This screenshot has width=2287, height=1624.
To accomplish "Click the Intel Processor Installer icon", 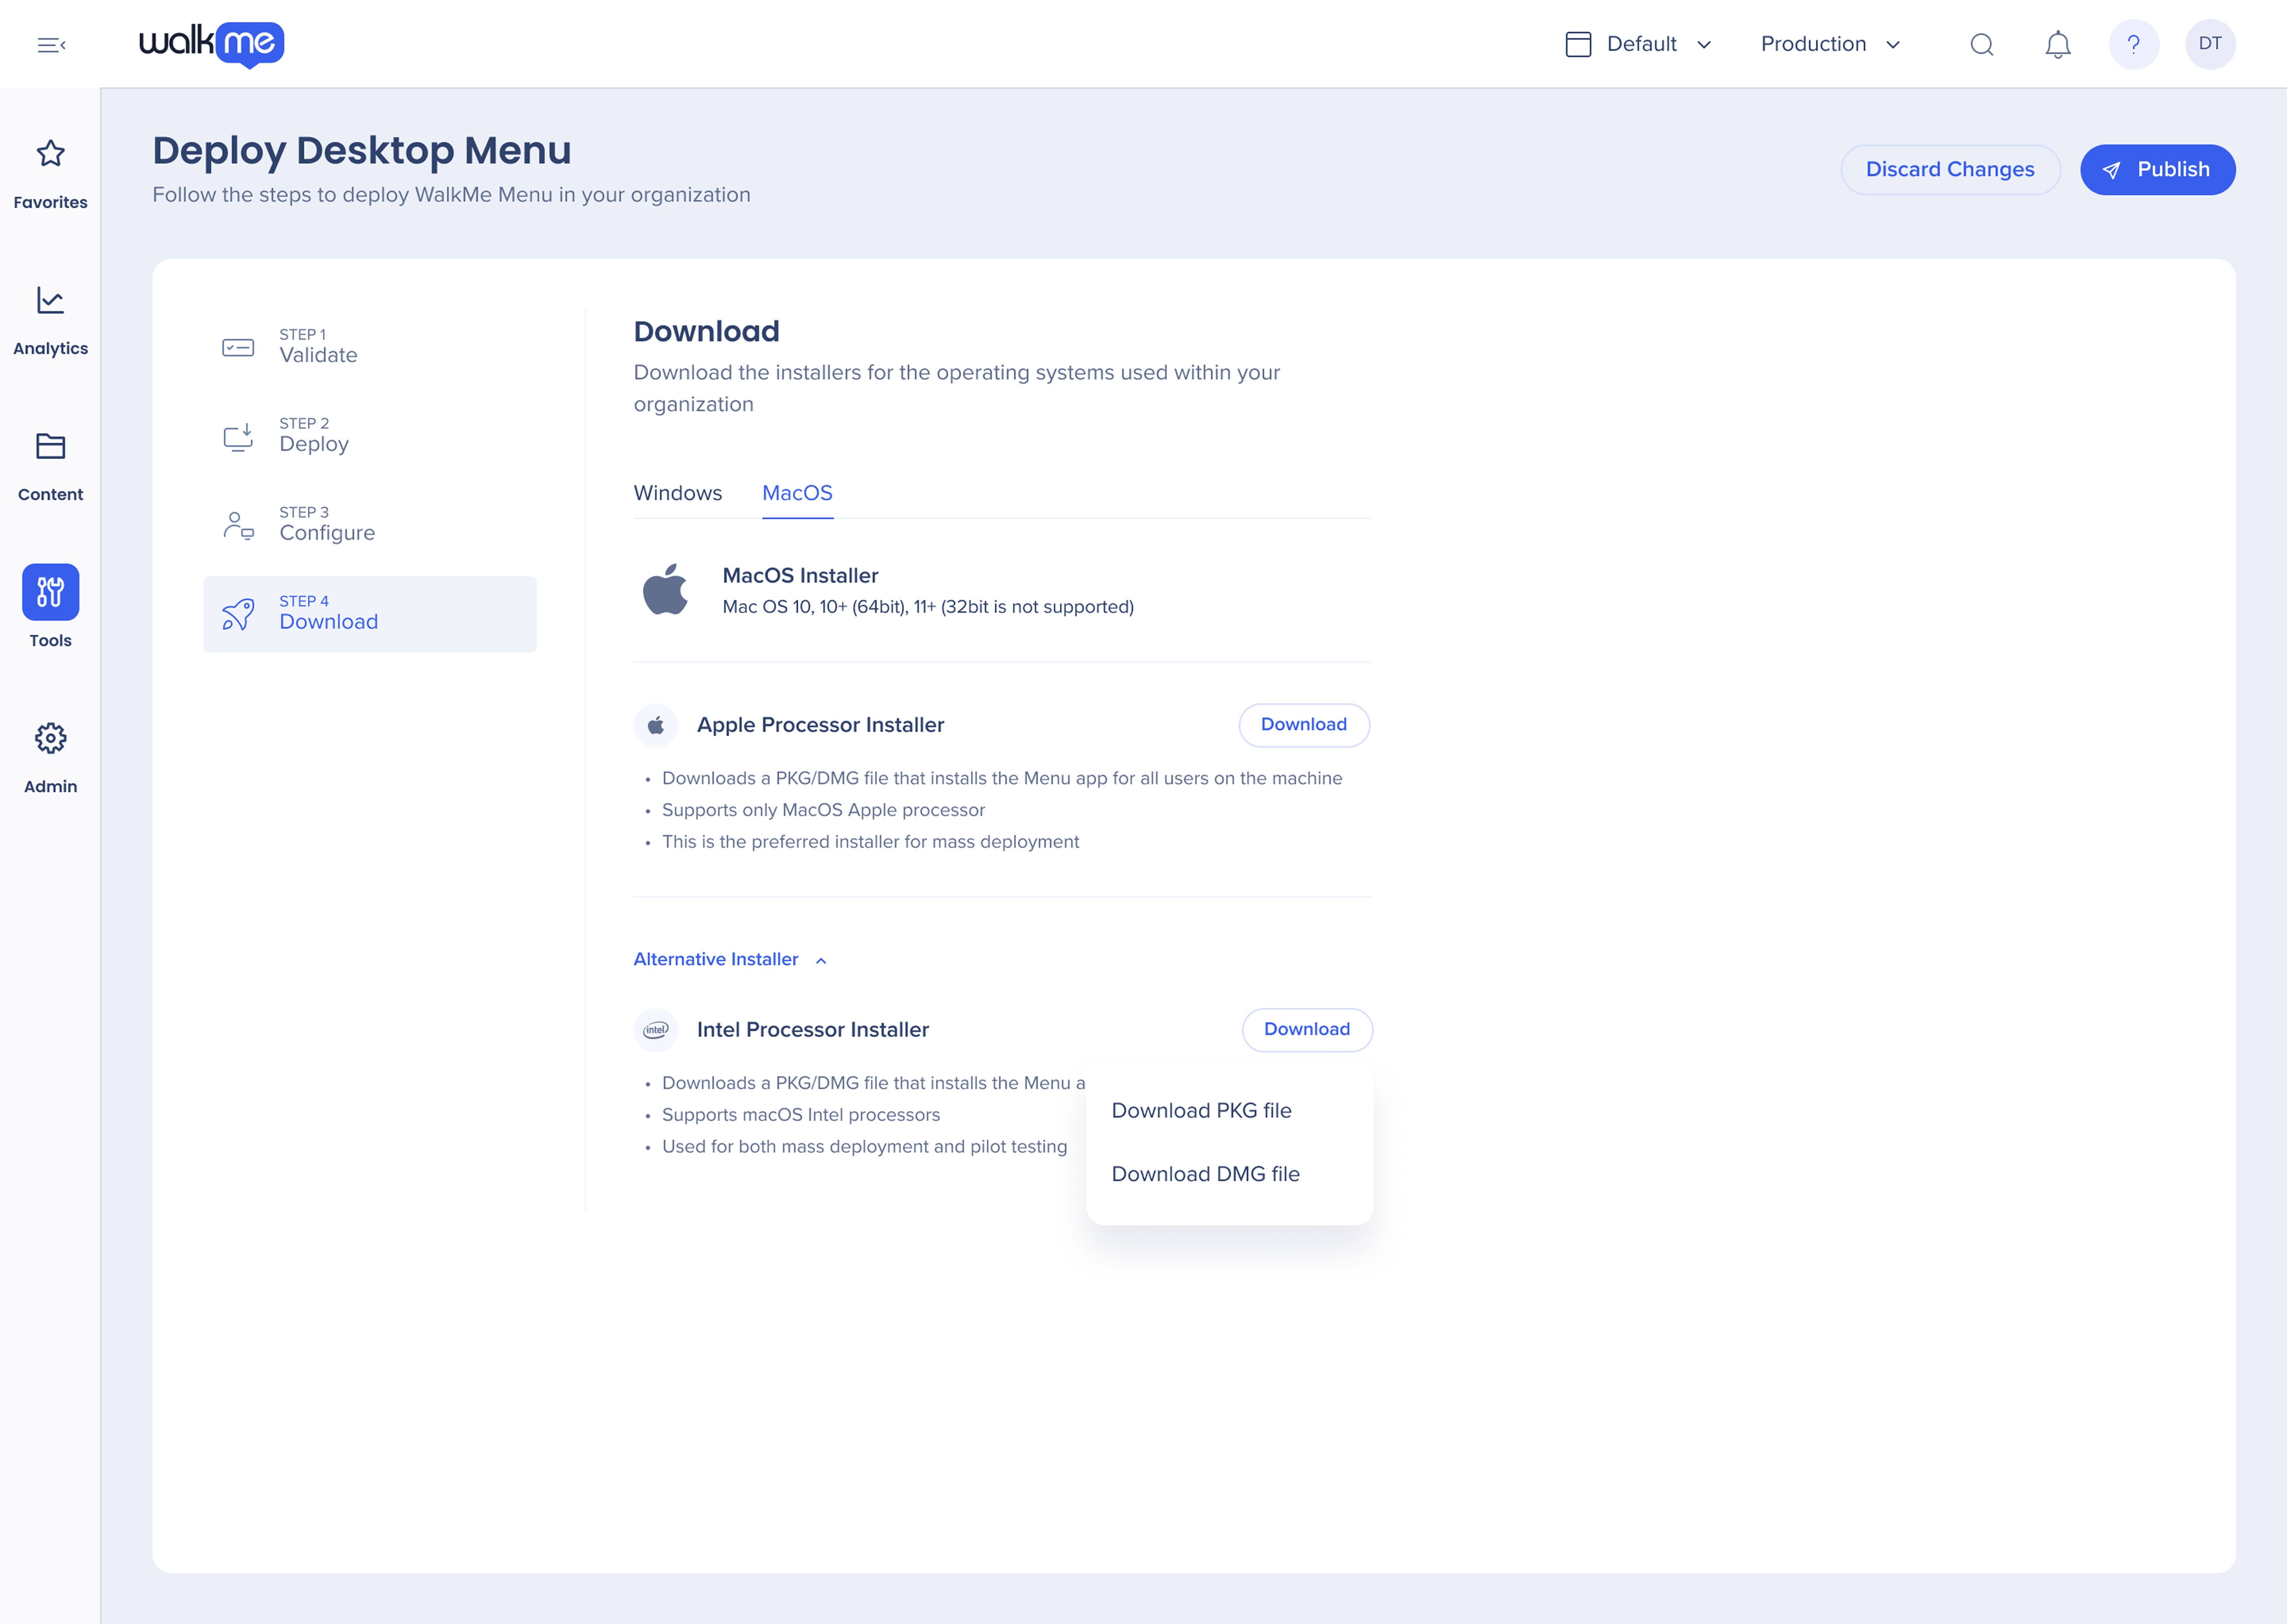I will pos(656,1030).
